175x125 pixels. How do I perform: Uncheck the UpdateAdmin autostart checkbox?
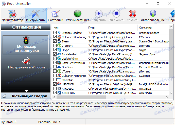(55, 58)
